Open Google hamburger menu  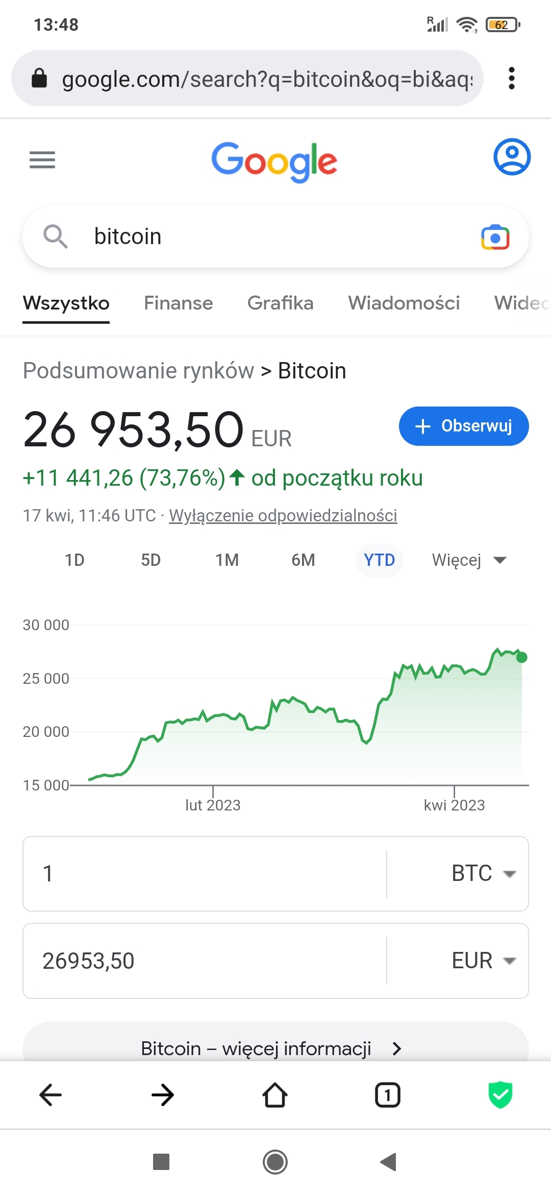point(42,160)
